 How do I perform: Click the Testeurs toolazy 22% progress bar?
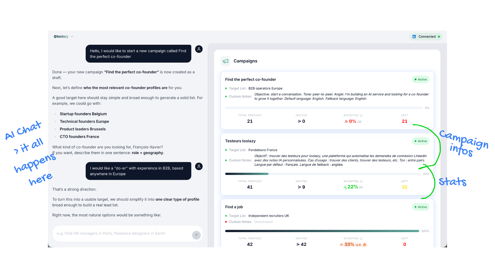323,174
